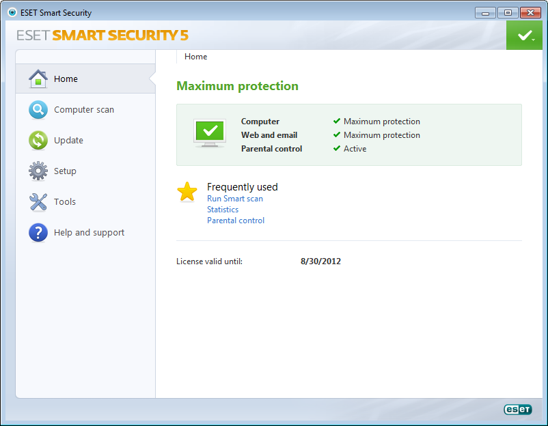Click the ESET title bar app icon
This screenshot has height=426, width=548.
[x=12, y=13]
